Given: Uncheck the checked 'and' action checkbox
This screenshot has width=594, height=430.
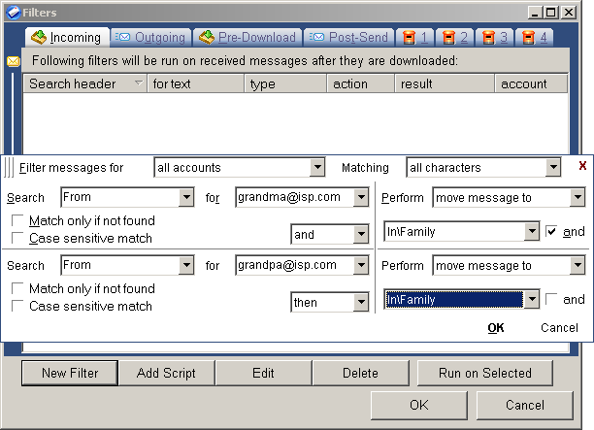Looking at the screenshot, I should (551, 232).
